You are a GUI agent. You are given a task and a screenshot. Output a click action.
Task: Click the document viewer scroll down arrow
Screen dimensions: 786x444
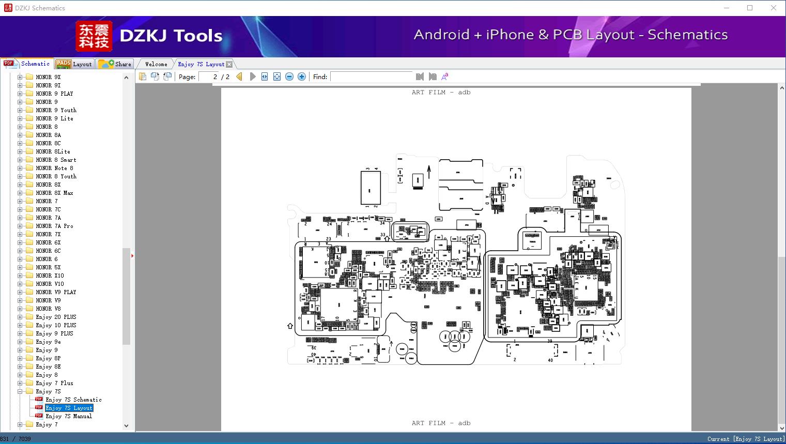point(782,427)
